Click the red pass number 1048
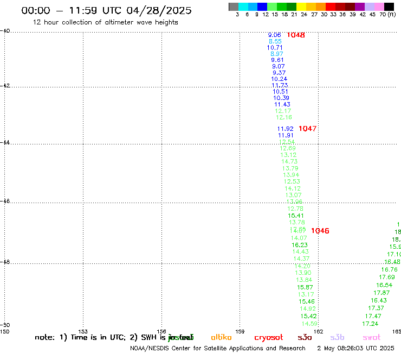The image size is (401, 353). point(296,35)
